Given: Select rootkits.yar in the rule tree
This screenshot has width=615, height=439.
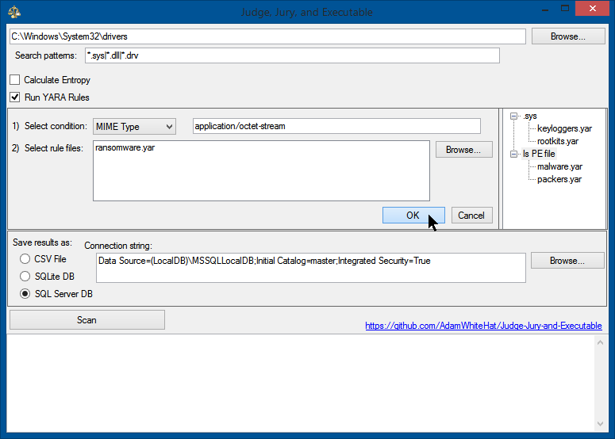Looking at the screenshot, I should 557,141.
